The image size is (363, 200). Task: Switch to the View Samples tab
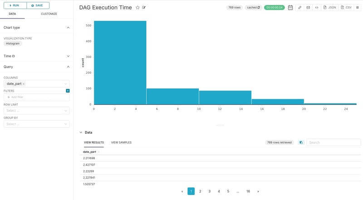click(121, 143)
